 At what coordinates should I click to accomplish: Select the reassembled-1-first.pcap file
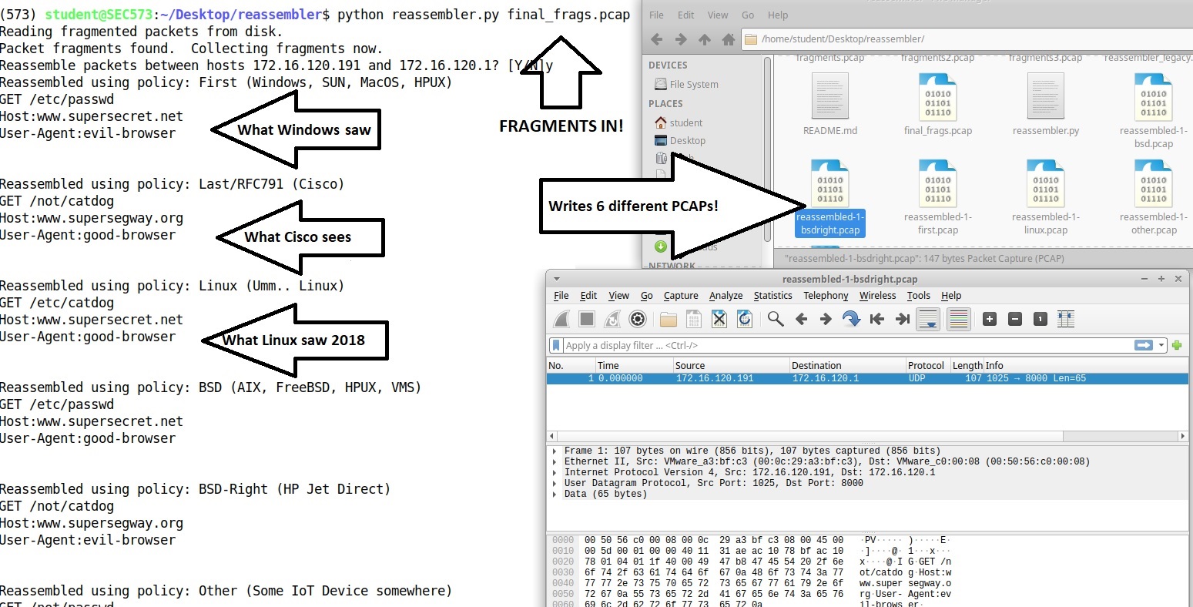937,196
